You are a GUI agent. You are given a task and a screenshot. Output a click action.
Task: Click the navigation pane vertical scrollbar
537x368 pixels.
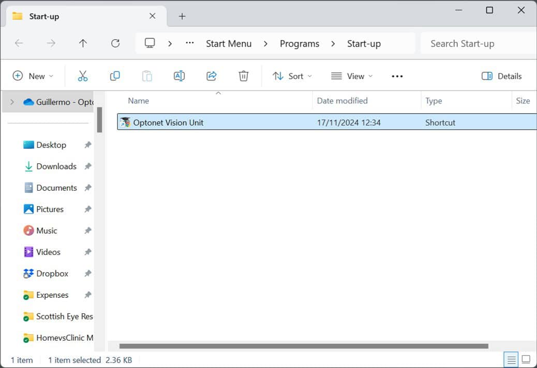click(x=99, y=120)
